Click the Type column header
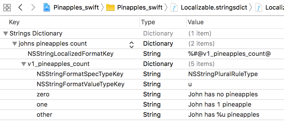This screenshot has height=128, width=284. 148,22
